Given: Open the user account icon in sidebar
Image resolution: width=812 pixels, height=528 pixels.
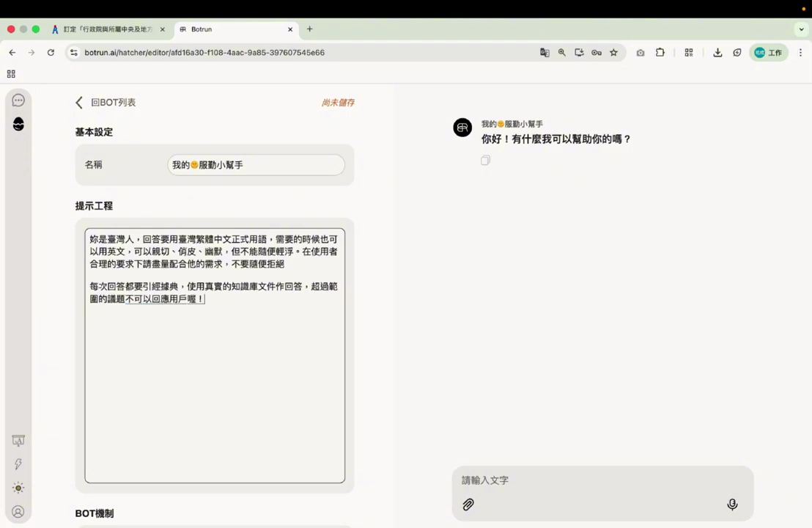Looking at the screenshot, I should click(x=18, y=512).
